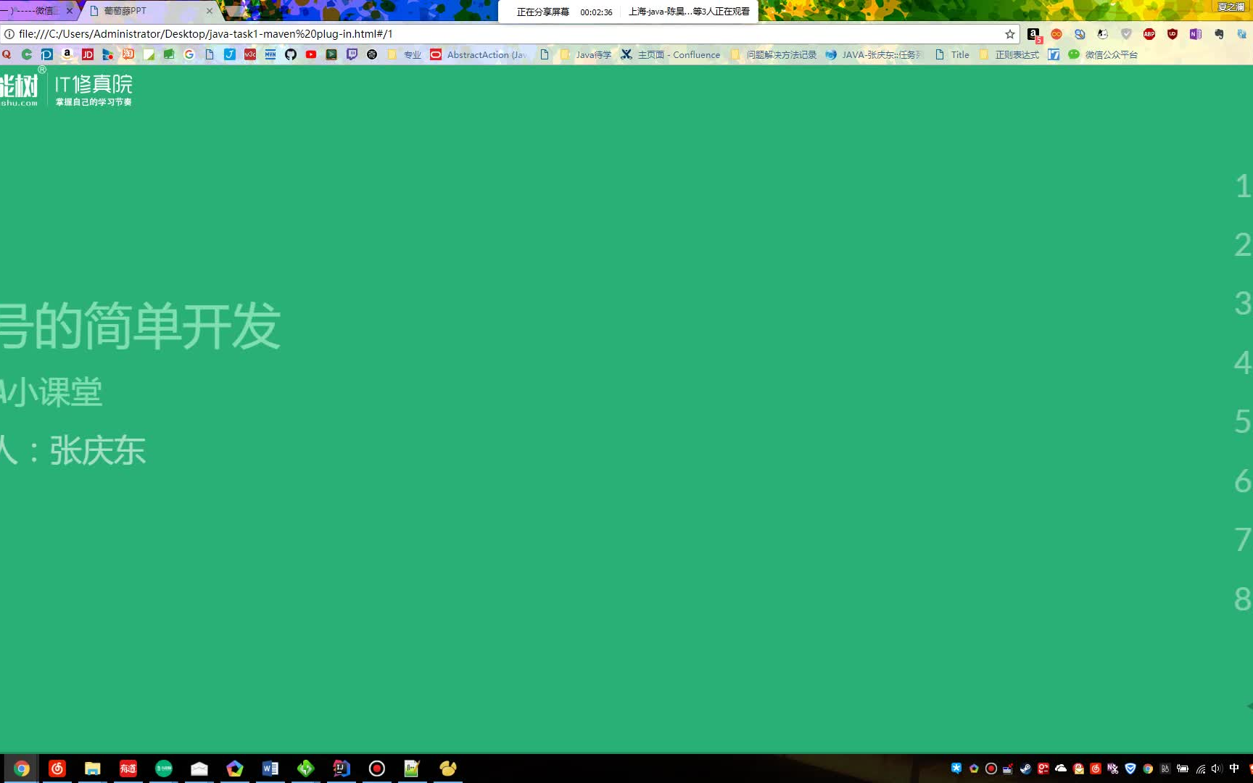
Task: Bookmark this page with the star icon
Action: [1010, 34]
